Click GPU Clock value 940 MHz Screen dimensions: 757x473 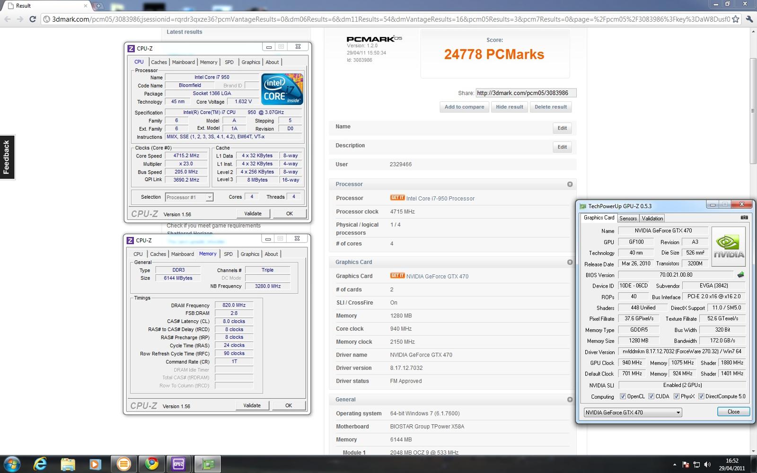(x=632, y=363)
